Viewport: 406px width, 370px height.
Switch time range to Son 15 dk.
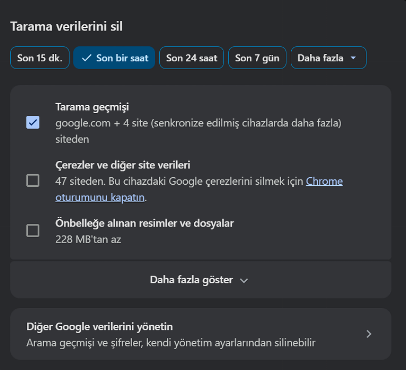click(x=39, y=57)
